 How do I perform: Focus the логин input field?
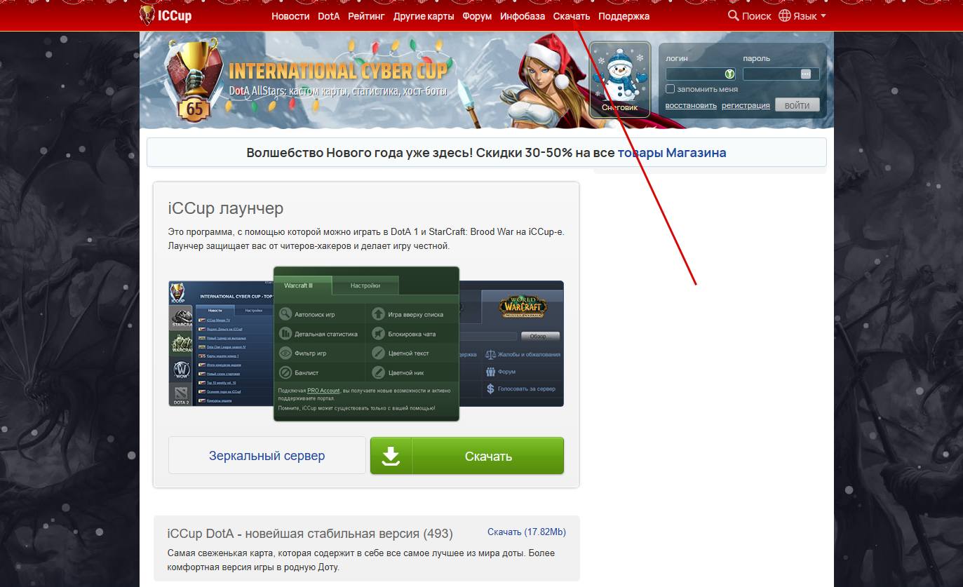tap(701, 74)
